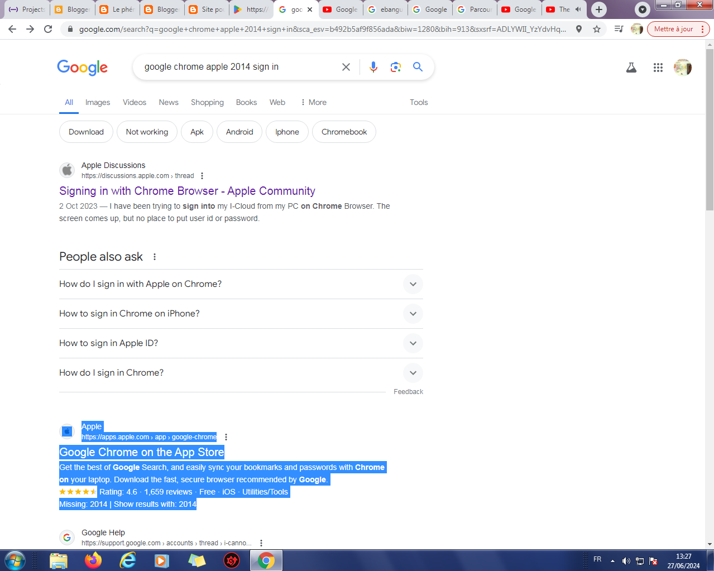Image resolution: width=714 pixels, height=571 pixels.
Task: Open the tab search dropdown arrow
Action: (x=643, y=9)
